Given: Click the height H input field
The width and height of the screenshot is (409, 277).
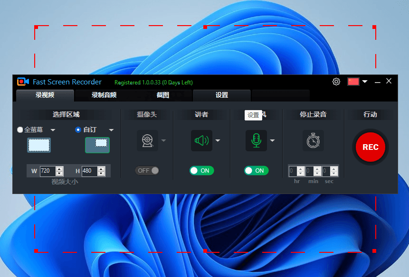Looking at the screenshot, I should click(90, 171).
